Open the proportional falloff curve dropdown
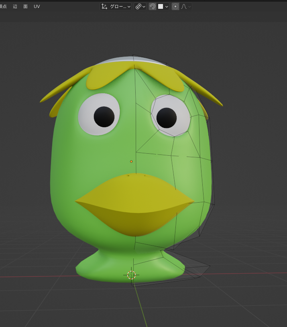287x327 pixels. (x=185, y=7)
